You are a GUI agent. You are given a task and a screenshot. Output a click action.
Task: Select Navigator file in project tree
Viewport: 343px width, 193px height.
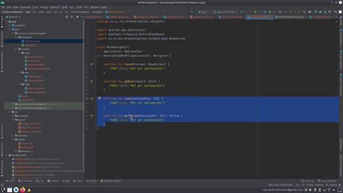pos(30,45)
